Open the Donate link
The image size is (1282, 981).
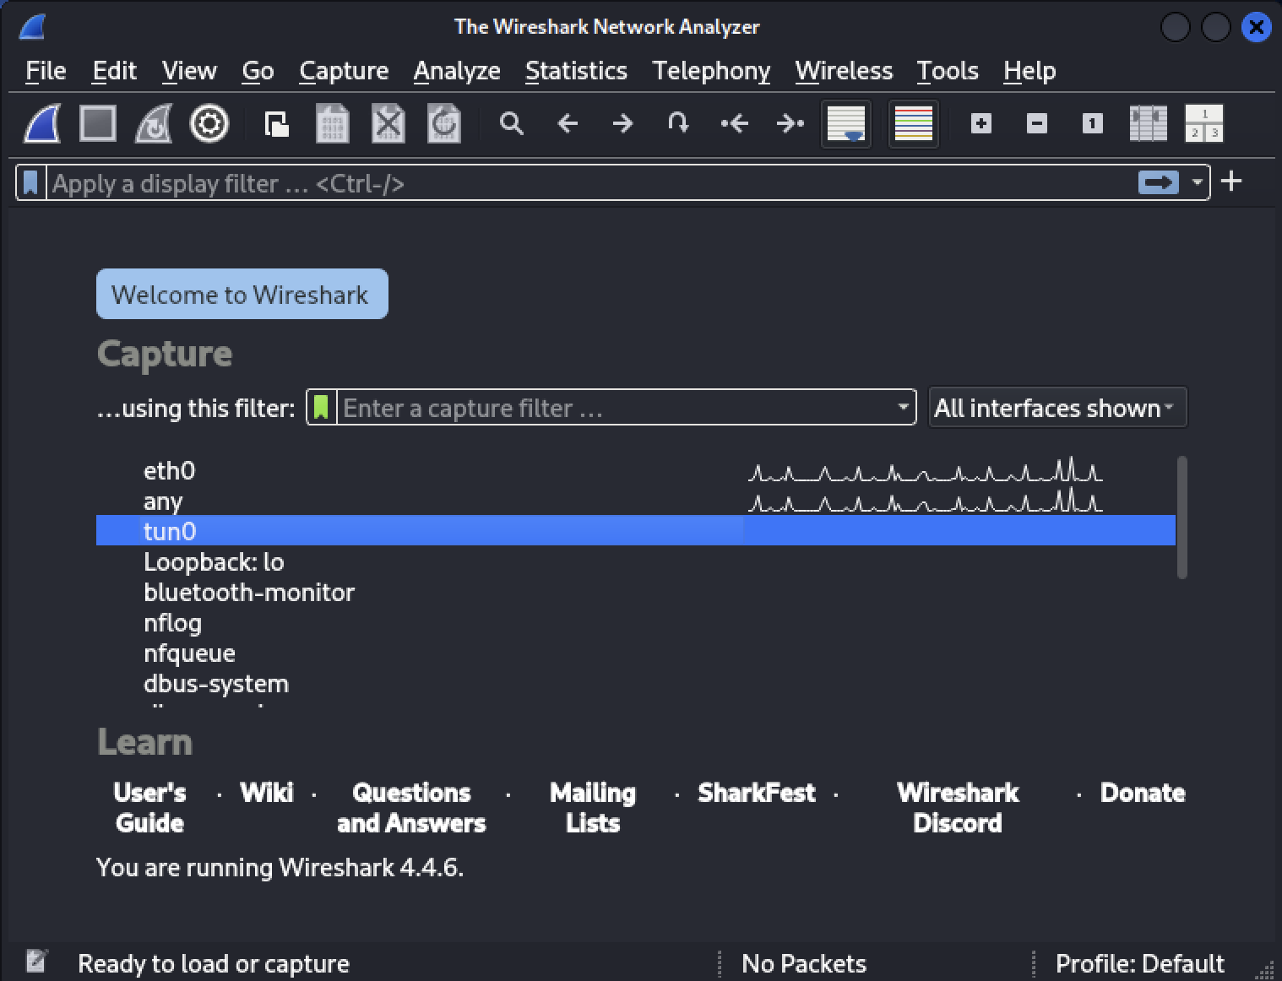[x=1143, y=792]
